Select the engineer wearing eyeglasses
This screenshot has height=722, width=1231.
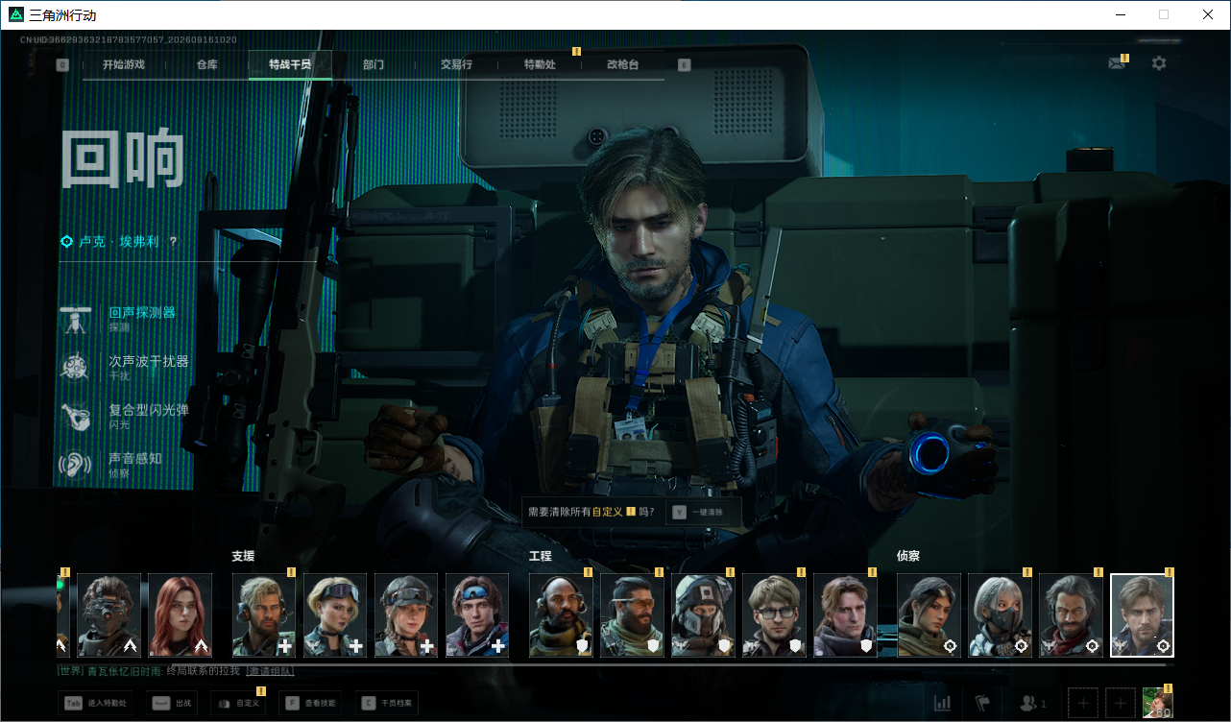click(774, 615)
